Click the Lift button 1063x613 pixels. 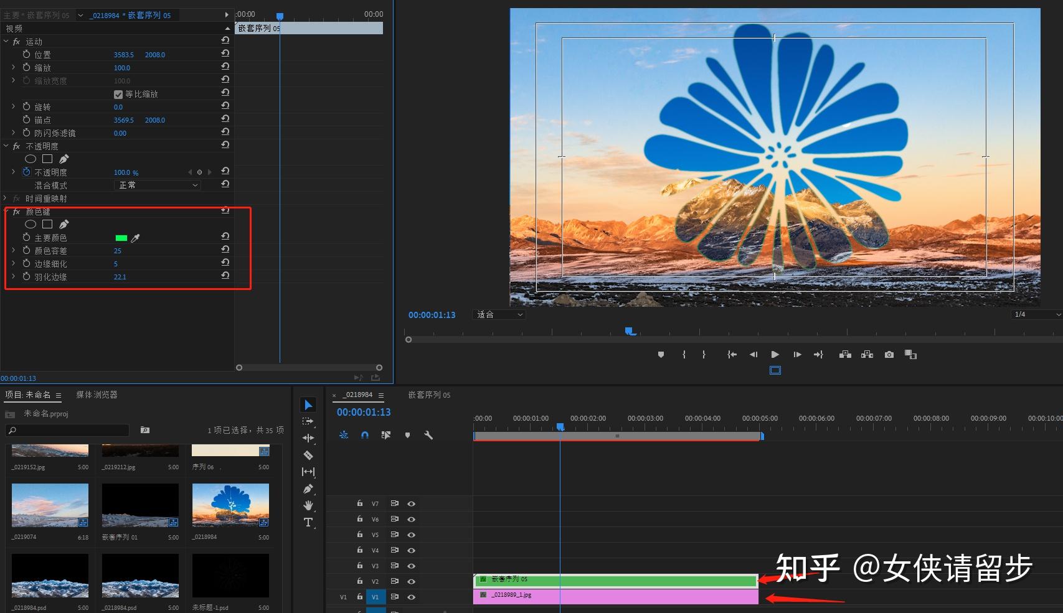(845, 355)
